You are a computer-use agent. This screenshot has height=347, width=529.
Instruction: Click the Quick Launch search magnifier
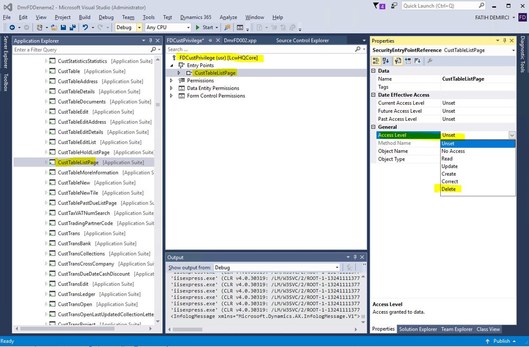(x=481, y=5)
